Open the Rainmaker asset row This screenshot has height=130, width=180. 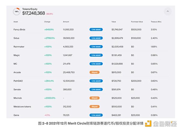point(19,47)
